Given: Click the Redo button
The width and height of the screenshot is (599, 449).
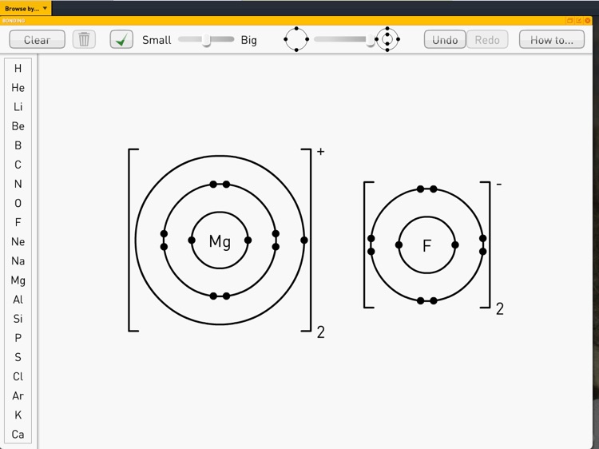Looking at the screenshot, I should (x=487, y=40).
